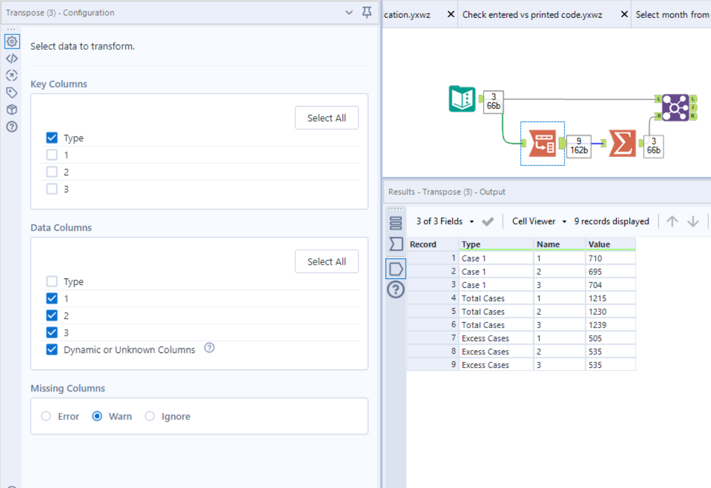Select the Error radio button for Missing Columns
The width and height of the screenshot is (711, 488).
(46, 416)
